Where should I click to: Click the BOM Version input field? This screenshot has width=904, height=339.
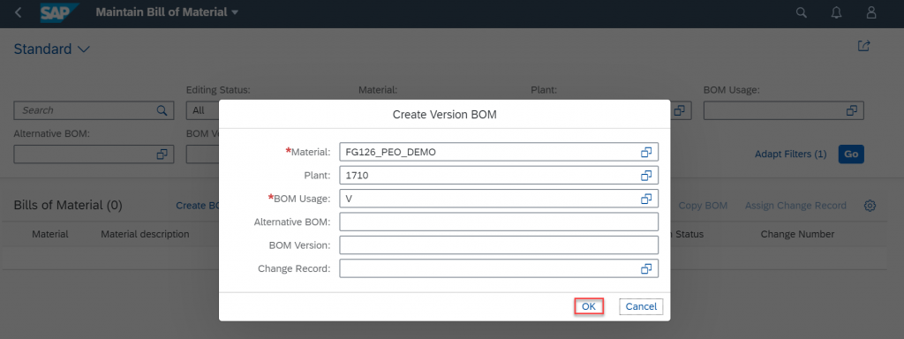[x=499, y=245]
